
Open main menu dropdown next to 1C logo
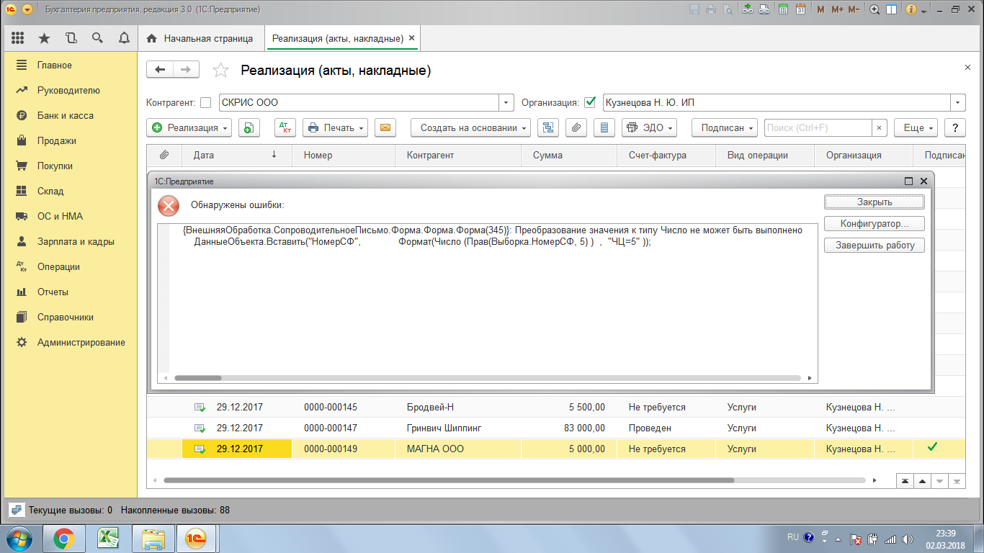click(x=27, y=10)
